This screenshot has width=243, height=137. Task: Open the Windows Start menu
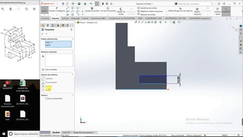pyautogui.click(x=4, y=134)
